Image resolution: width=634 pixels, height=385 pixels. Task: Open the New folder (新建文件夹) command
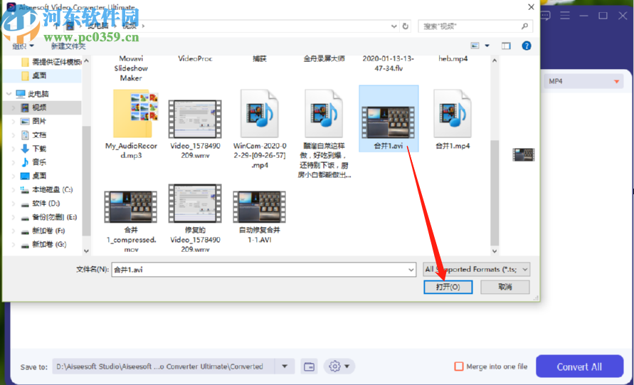pyautogui.click(x=68, y=46)
